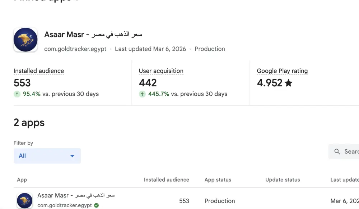The image size is (359, 209).
Task: Open the Asaar Masr app name in the table row
Action: [76, 195]
